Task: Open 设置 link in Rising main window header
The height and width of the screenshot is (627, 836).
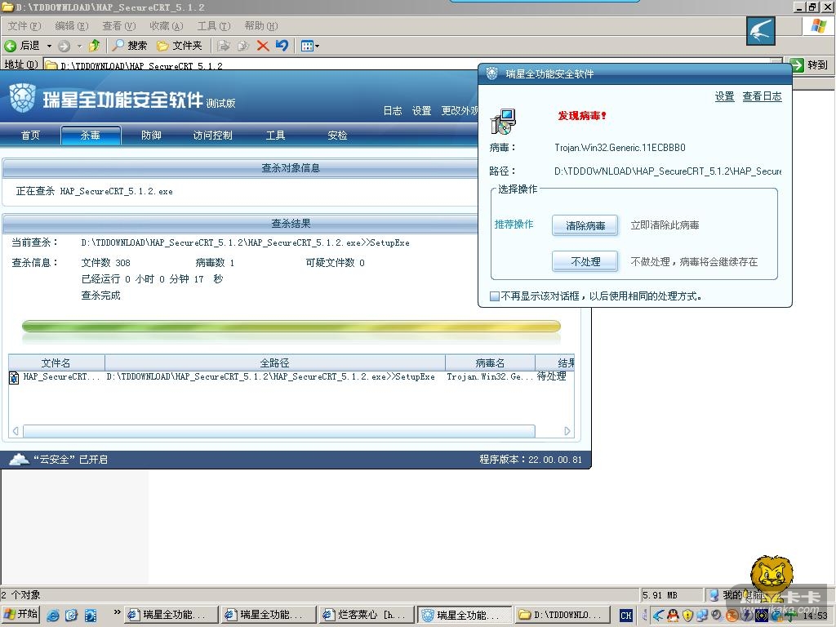Action: click(422, 110)
